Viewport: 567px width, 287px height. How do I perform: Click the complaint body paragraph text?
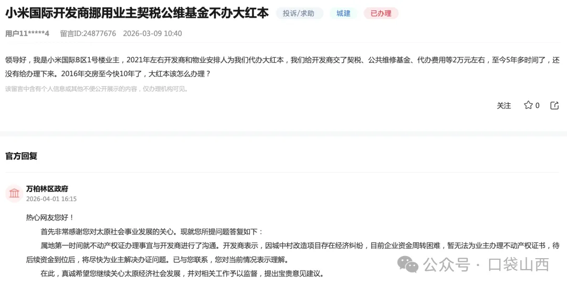(x=282, y=67)
